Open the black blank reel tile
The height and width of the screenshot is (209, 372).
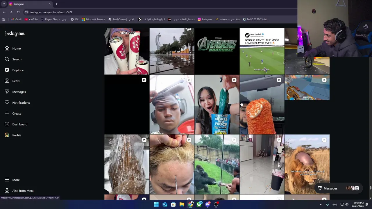tap(127, 105)
